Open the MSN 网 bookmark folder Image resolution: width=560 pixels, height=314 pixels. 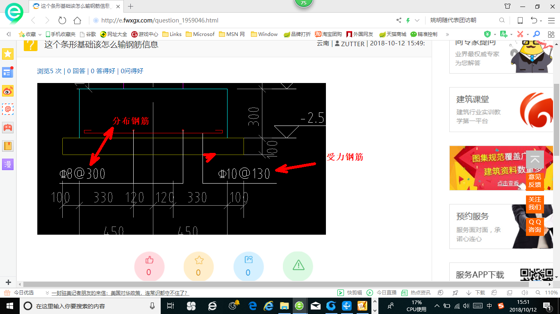click(232, 34)
